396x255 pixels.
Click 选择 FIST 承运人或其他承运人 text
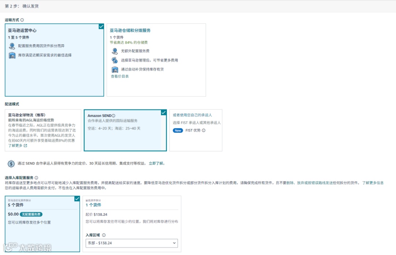[x=197, y=123]
